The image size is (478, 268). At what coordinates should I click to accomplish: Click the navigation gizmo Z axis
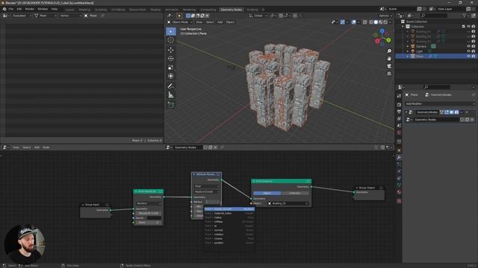coord(382,31)
